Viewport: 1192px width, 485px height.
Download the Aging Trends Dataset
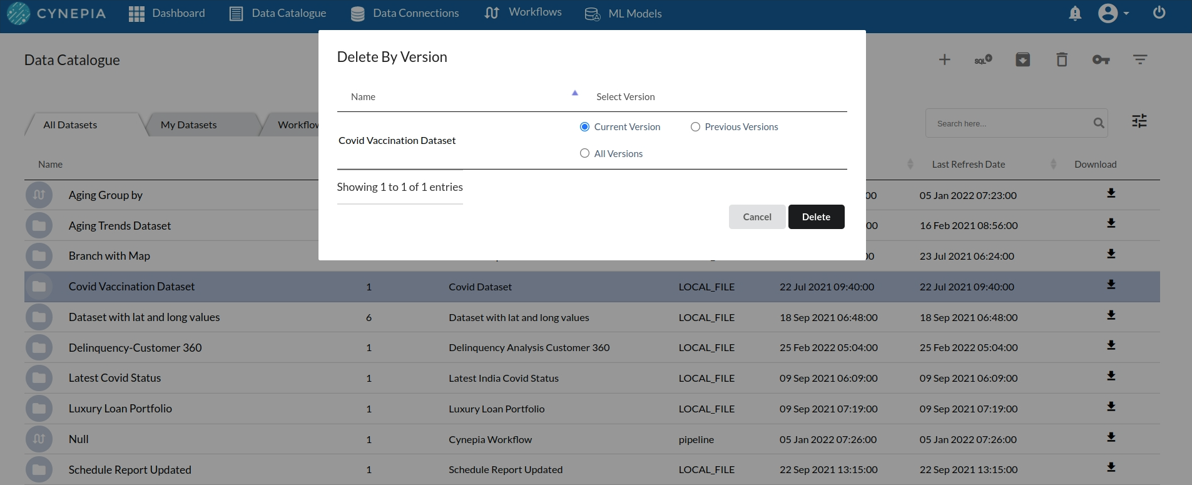(x=1111, y=223)
